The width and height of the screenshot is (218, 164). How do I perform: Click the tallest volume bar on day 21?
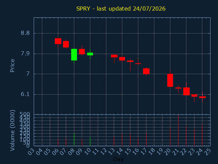pyautogui.click(x=178, y=131)
